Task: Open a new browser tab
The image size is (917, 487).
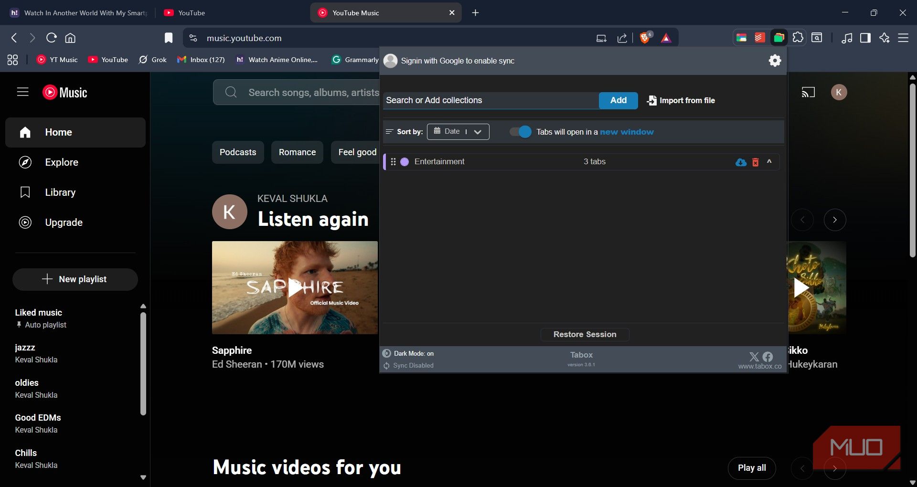Action: pos(475,13)
